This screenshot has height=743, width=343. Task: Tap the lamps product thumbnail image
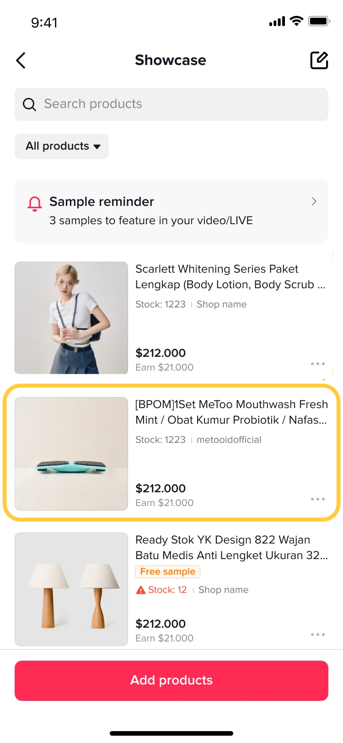point(71,589)
